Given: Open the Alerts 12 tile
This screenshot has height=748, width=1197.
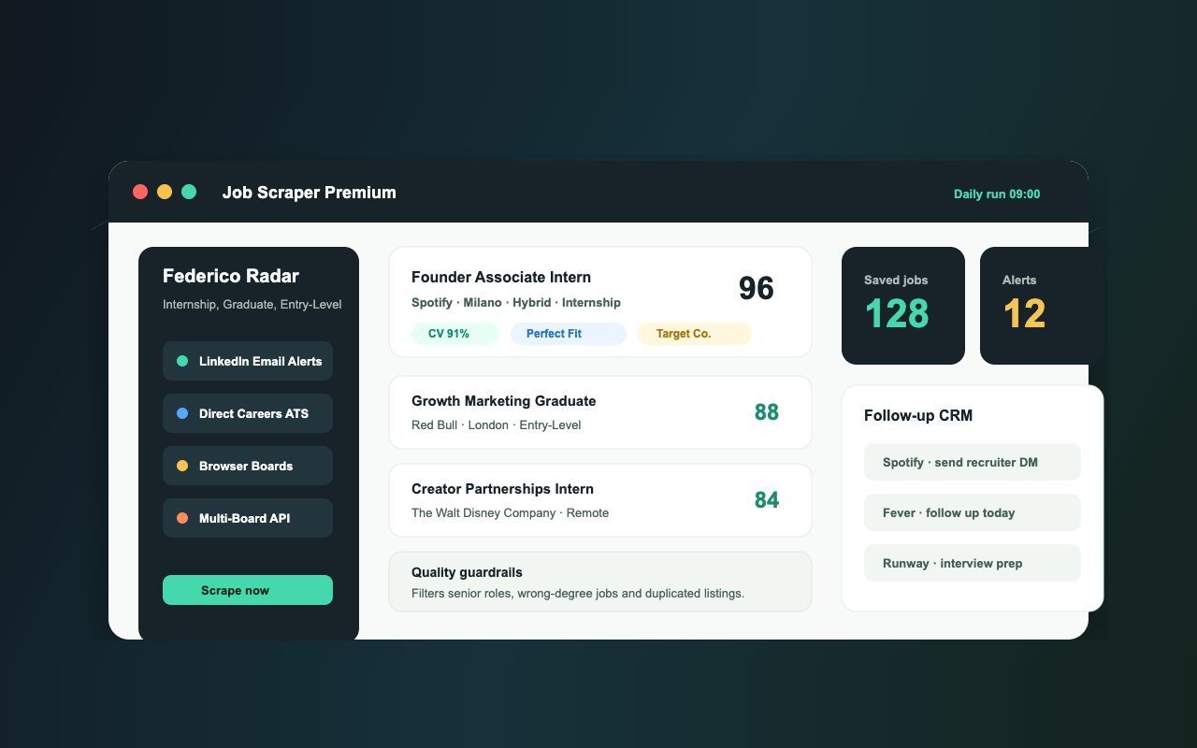Looking at the screenshot, I should (x=1042, y=306).
